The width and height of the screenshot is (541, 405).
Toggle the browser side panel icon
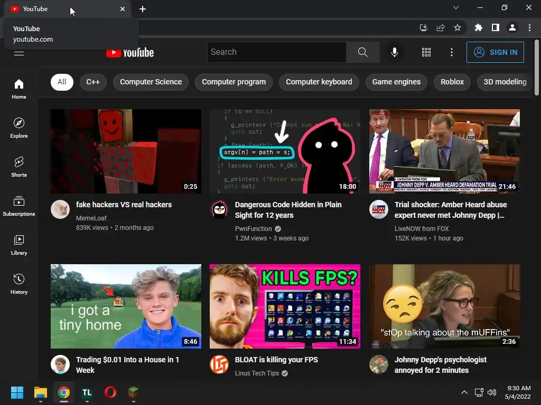[x=496, y=27]
